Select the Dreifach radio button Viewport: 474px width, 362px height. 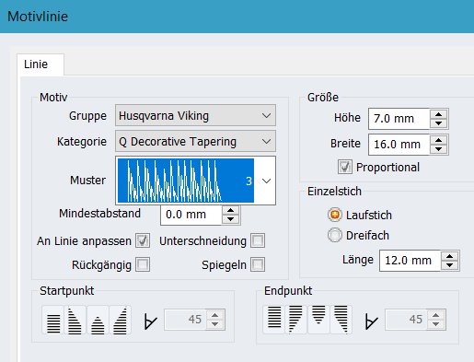click(335, 235)
